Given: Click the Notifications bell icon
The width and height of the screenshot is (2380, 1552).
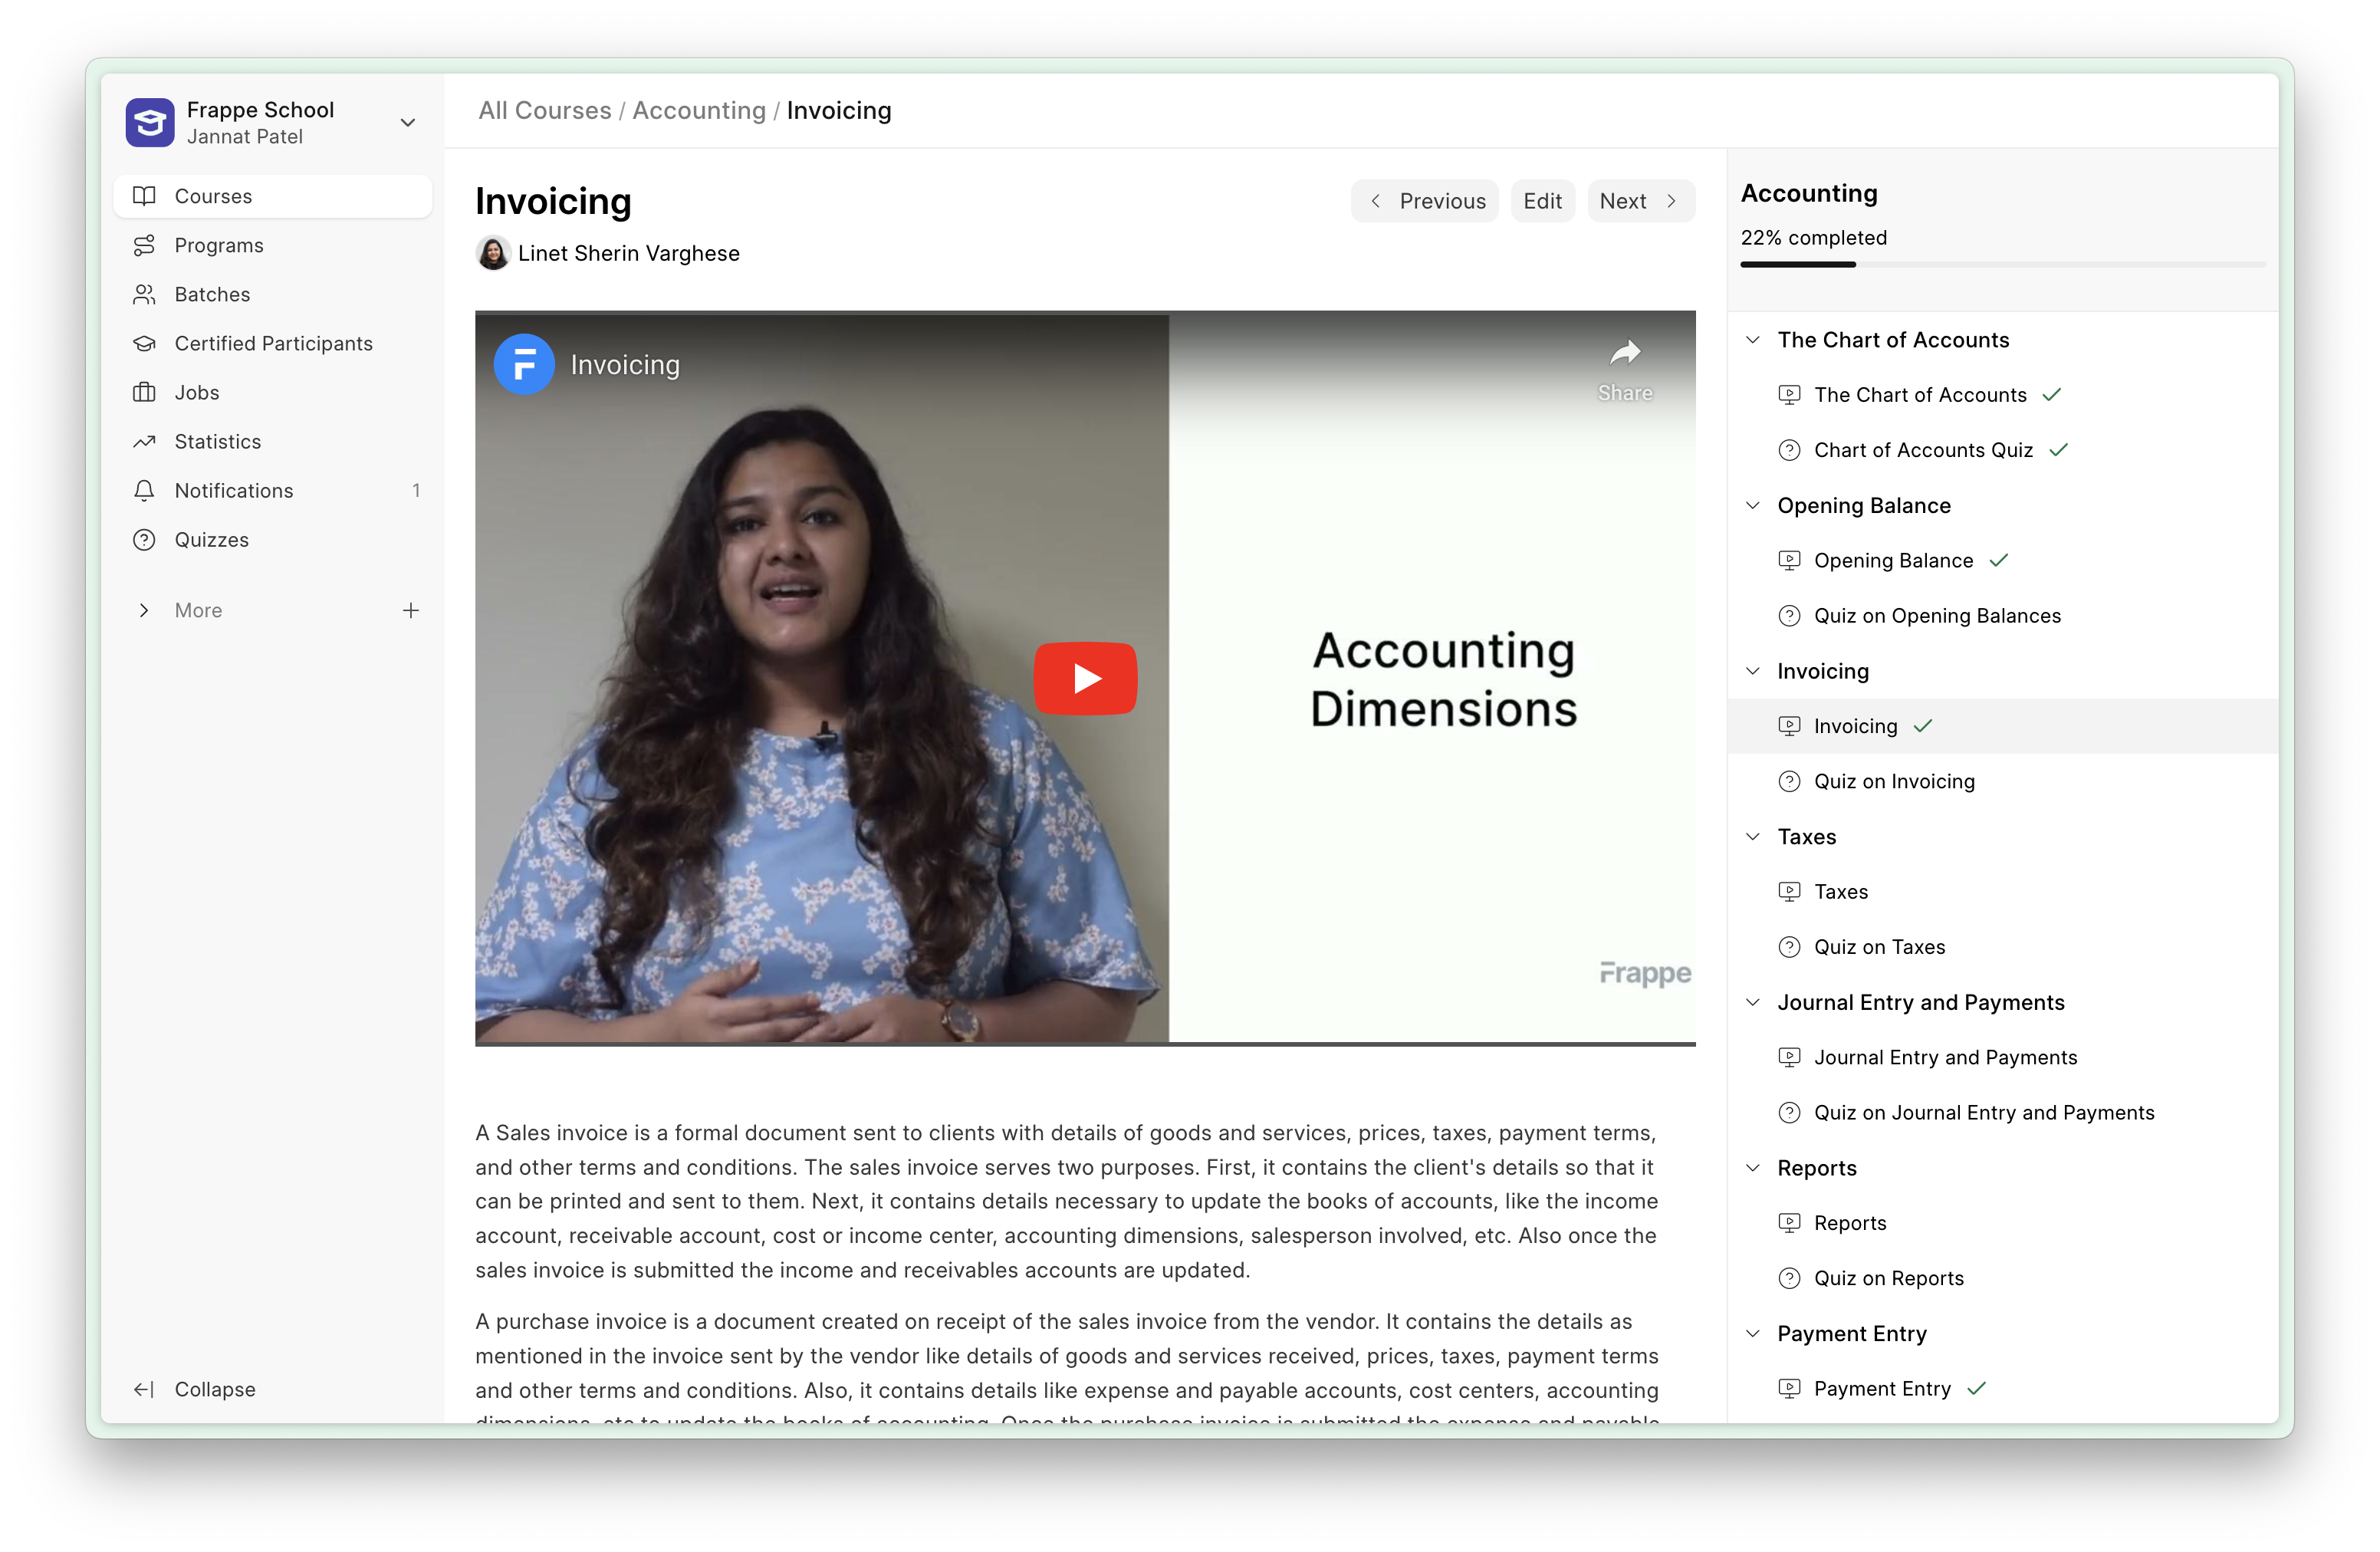Looking at the screenshot, I should pos(144,490).
